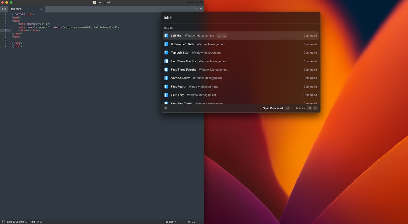This screenshot has height=224, width=408.
Task: Select Top Left Sixth result
Action: (241, 53)
